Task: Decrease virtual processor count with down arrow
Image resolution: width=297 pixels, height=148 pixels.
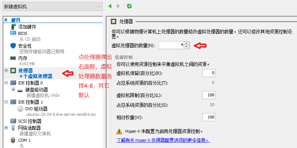Action: point(187,47)
